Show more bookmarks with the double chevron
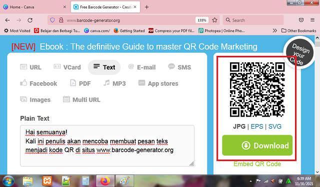 pyautogui.click(x=275, y=30)
